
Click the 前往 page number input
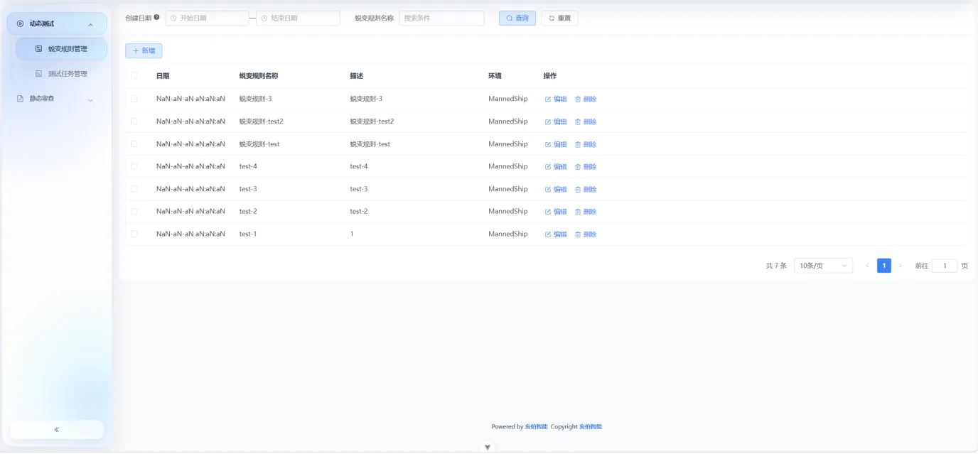click(945, 266)
